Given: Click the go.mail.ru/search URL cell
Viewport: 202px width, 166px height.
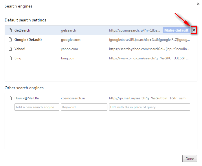Looking at the screenshot, I should 148,98.
